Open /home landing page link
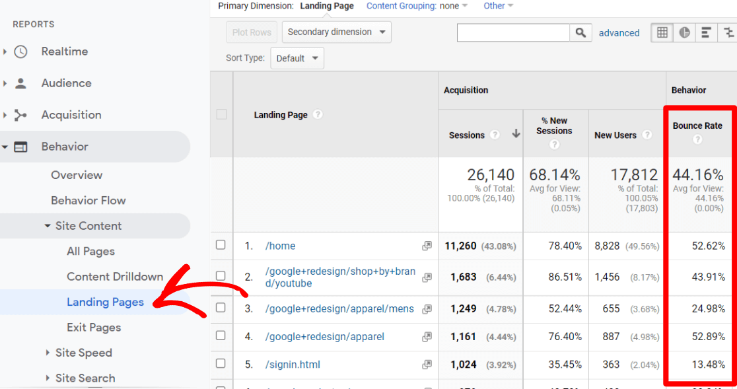 tap(280, 246)
